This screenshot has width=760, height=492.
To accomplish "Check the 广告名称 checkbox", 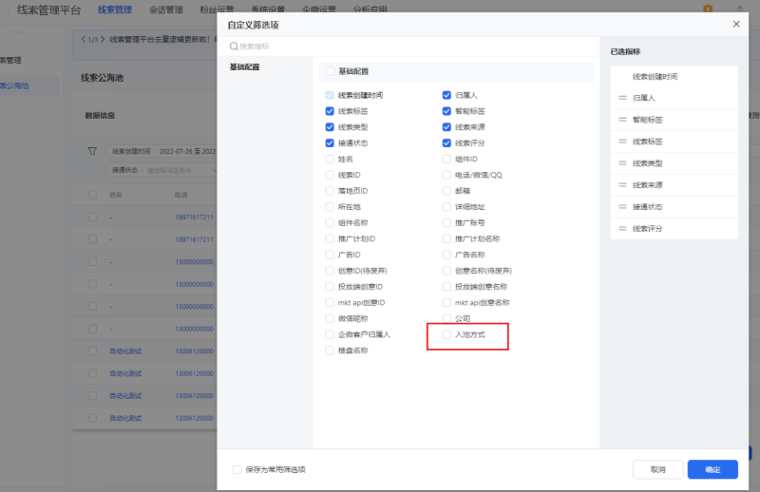I will (446, 255).
